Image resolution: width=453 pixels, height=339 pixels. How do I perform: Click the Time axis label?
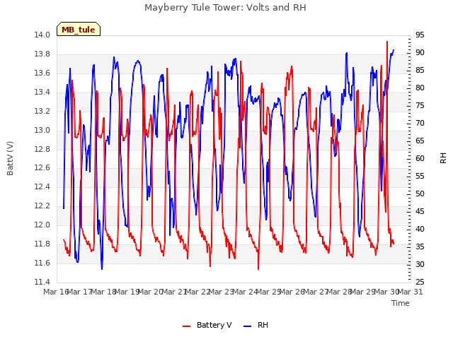coord(401,303)
